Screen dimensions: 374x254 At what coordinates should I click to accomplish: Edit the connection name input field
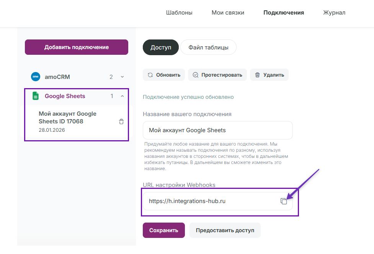(217, 130)
